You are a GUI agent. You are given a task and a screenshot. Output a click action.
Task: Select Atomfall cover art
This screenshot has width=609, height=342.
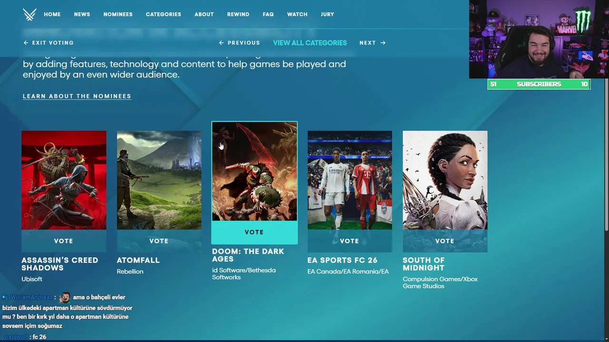[x=159, y=180]
